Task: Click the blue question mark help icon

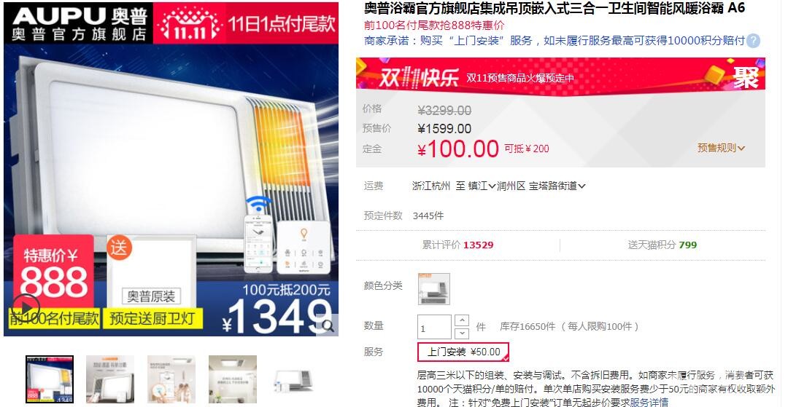Action: pyautogui.click(x=753, y=41)
